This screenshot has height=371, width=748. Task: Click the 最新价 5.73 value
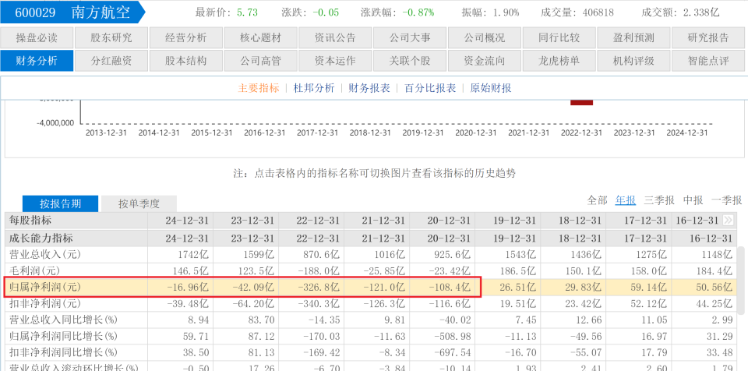click(x=247, y=12)
